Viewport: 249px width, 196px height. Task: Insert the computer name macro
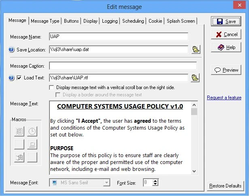point(32,144)
